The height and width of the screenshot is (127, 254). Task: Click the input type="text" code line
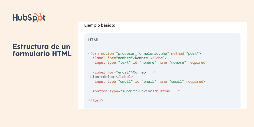150,62
